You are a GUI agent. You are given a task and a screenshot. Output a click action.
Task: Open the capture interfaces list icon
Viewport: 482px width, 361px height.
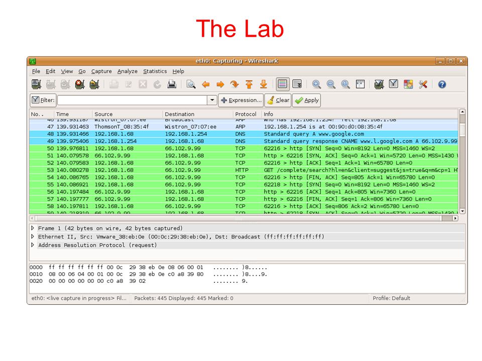pos(37,84)
